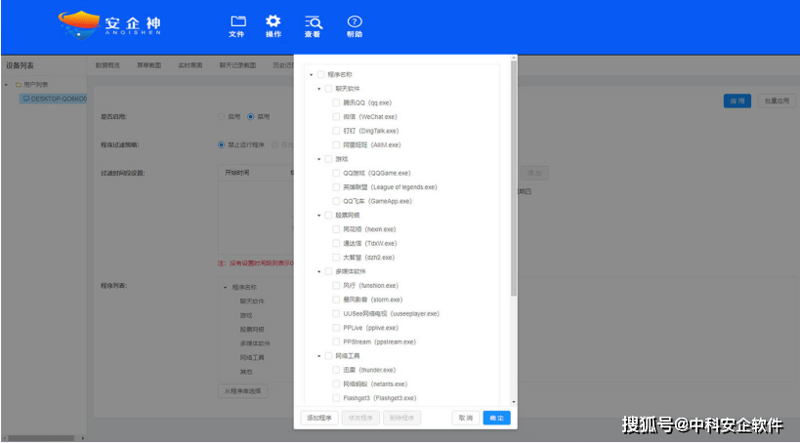The width and height of the screenshot is (800, 443).
Task: Collapse the 游戏 tree node arrow
Action: [319, 159]
